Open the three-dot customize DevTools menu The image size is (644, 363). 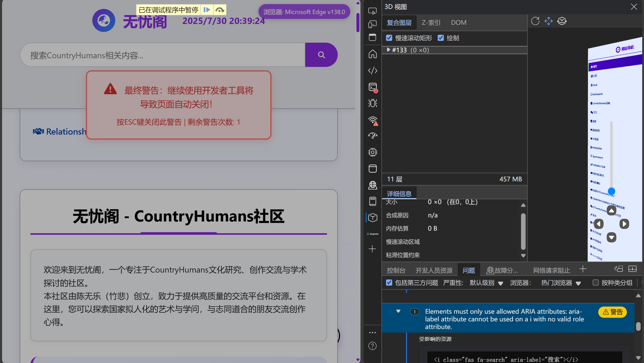[x=372, y=333]
